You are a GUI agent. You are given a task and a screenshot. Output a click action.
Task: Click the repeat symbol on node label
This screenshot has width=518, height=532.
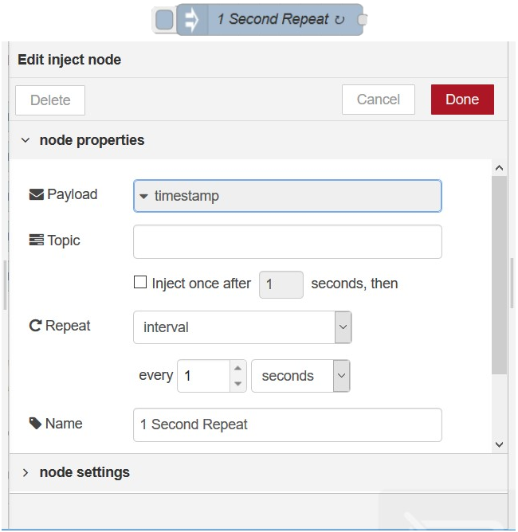click(339, 20)
